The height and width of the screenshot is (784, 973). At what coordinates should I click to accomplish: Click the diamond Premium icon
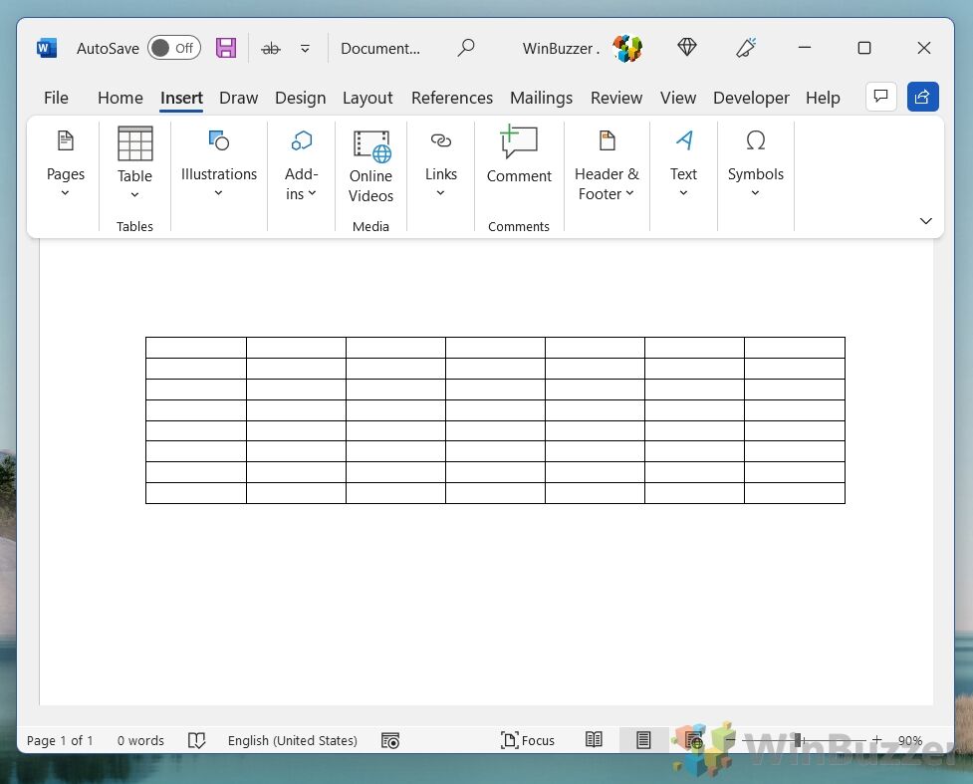[686, 48]
